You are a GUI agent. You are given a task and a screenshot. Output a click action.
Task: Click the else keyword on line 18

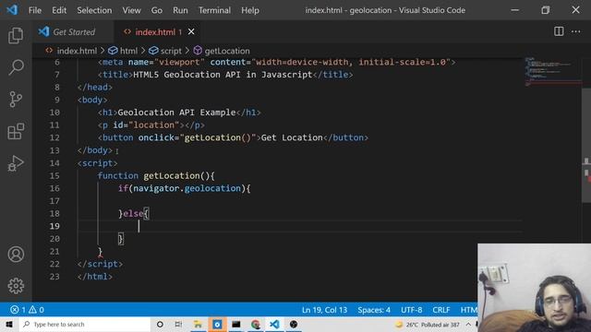click(x=133, y=214)
